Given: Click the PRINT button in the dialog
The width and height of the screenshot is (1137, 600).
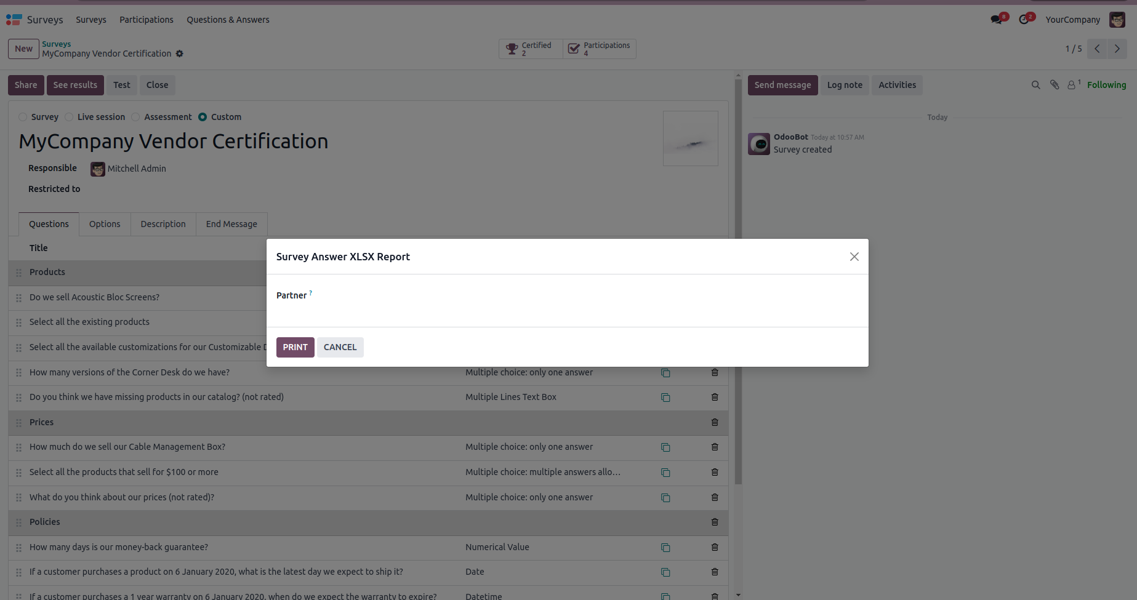Looking at the screenshot, I should coord(295,347).
